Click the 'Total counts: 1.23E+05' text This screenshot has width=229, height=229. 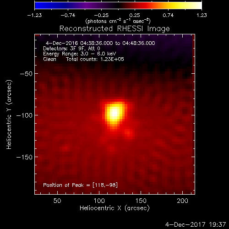coord(95,59)
